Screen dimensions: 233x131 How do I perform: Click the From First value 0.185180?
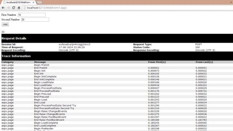[153, 120]
